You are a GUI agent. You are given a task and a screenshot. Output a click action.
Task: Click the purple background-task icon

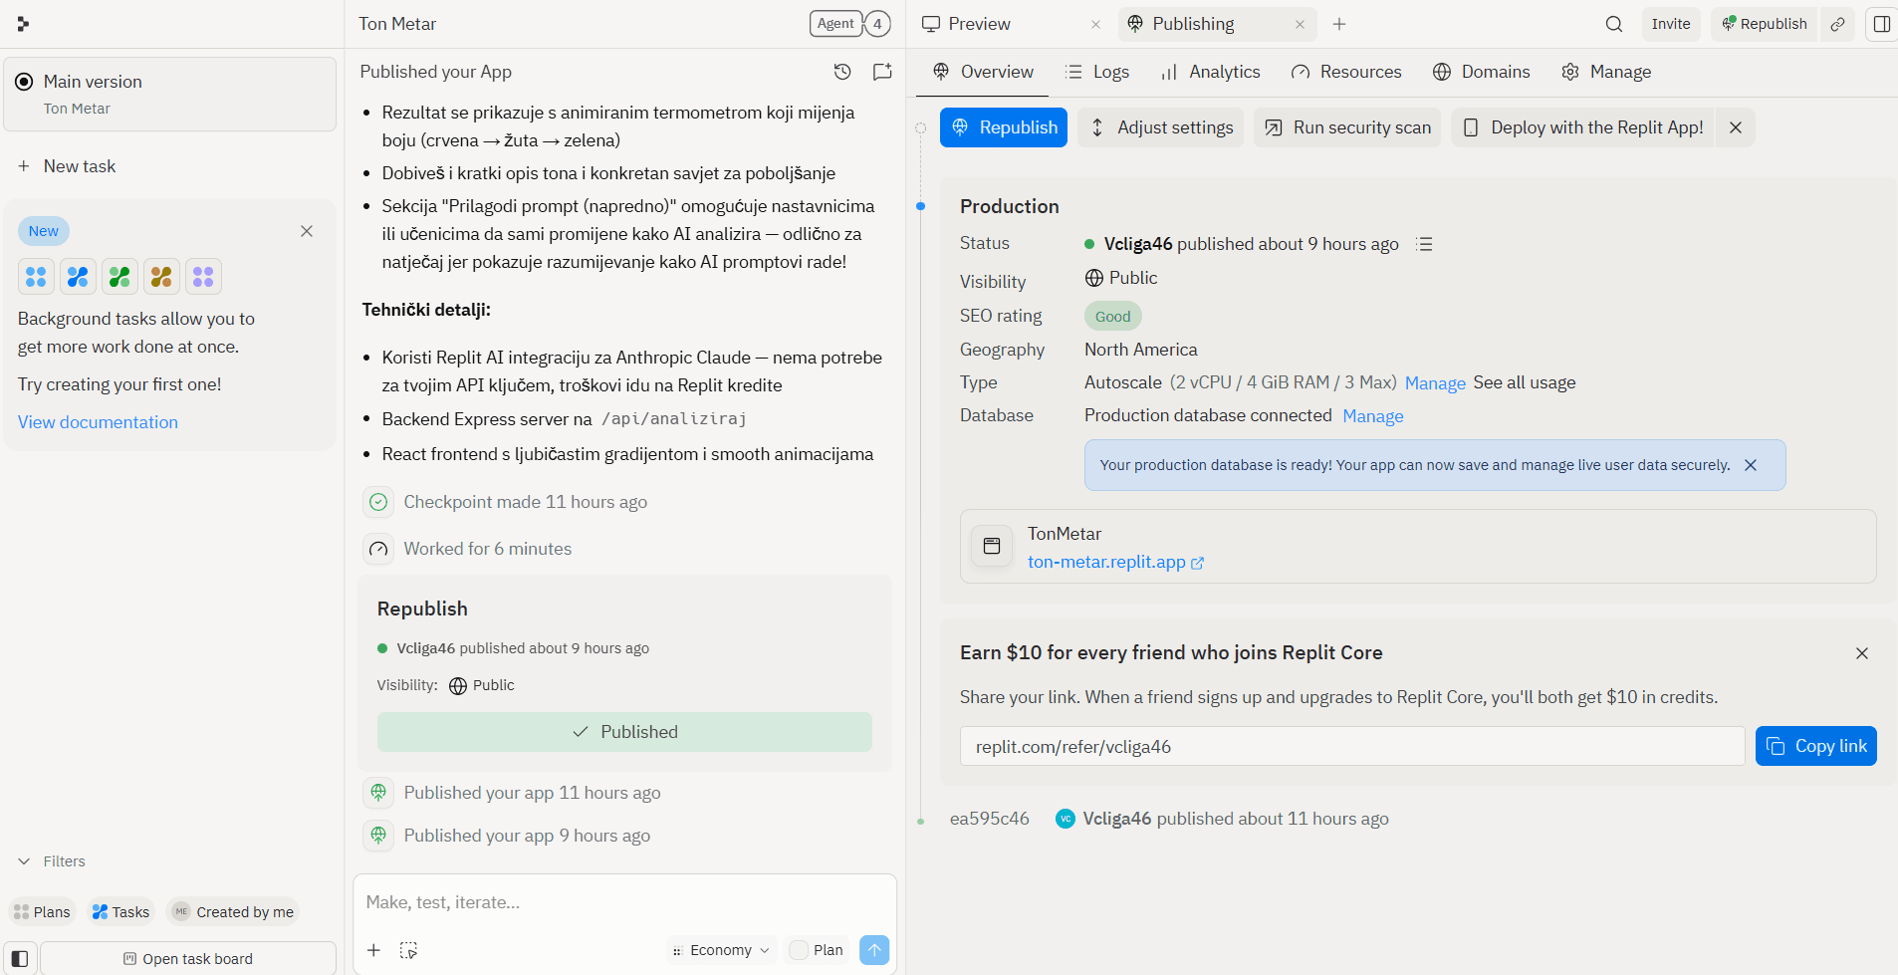pyautogui.click(x=203, y=277)
